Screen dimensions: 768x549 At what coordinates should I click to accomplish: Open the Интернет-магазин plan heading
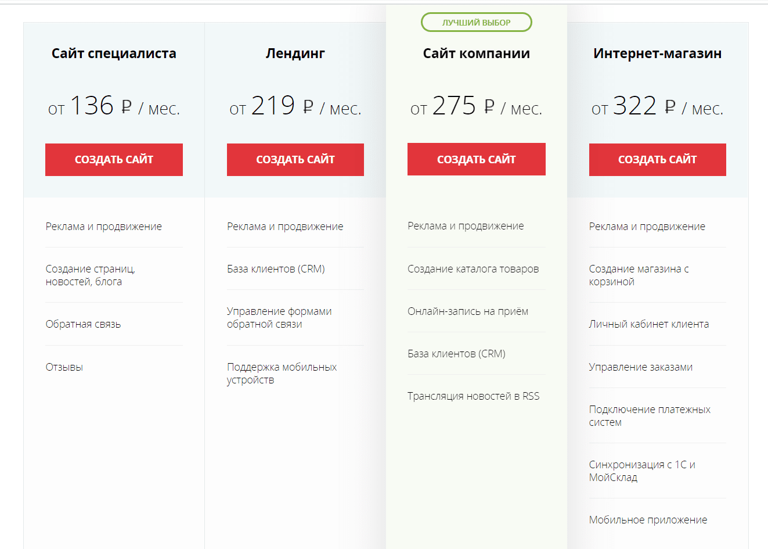click(x=658, y=53)
